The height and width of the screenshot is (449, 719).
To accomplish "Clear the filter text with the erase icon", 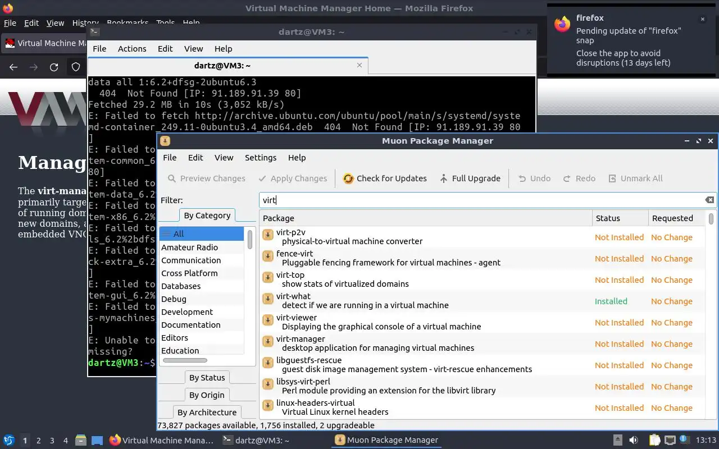I will pyautogui.click(x=709, y=200).
